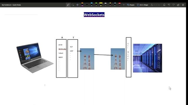Select the laptop image

coord(35,58)
